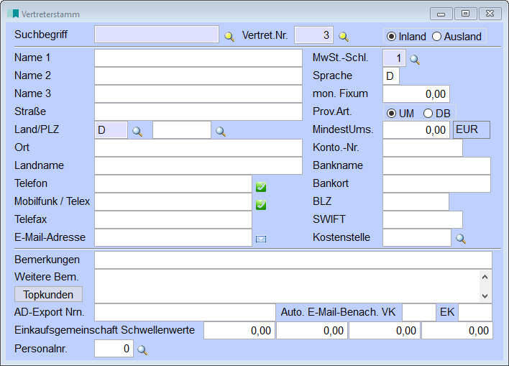Image resolution: width=509 pixels, height=366 pixels.
Task: Click the search icon beside Suchbegriff field
Action: coord(229,37)
